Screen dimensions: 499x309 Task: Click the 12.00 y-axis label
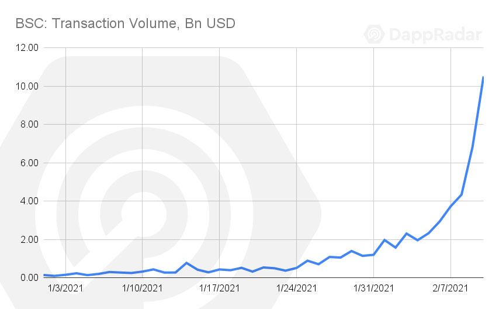(26, 48)
